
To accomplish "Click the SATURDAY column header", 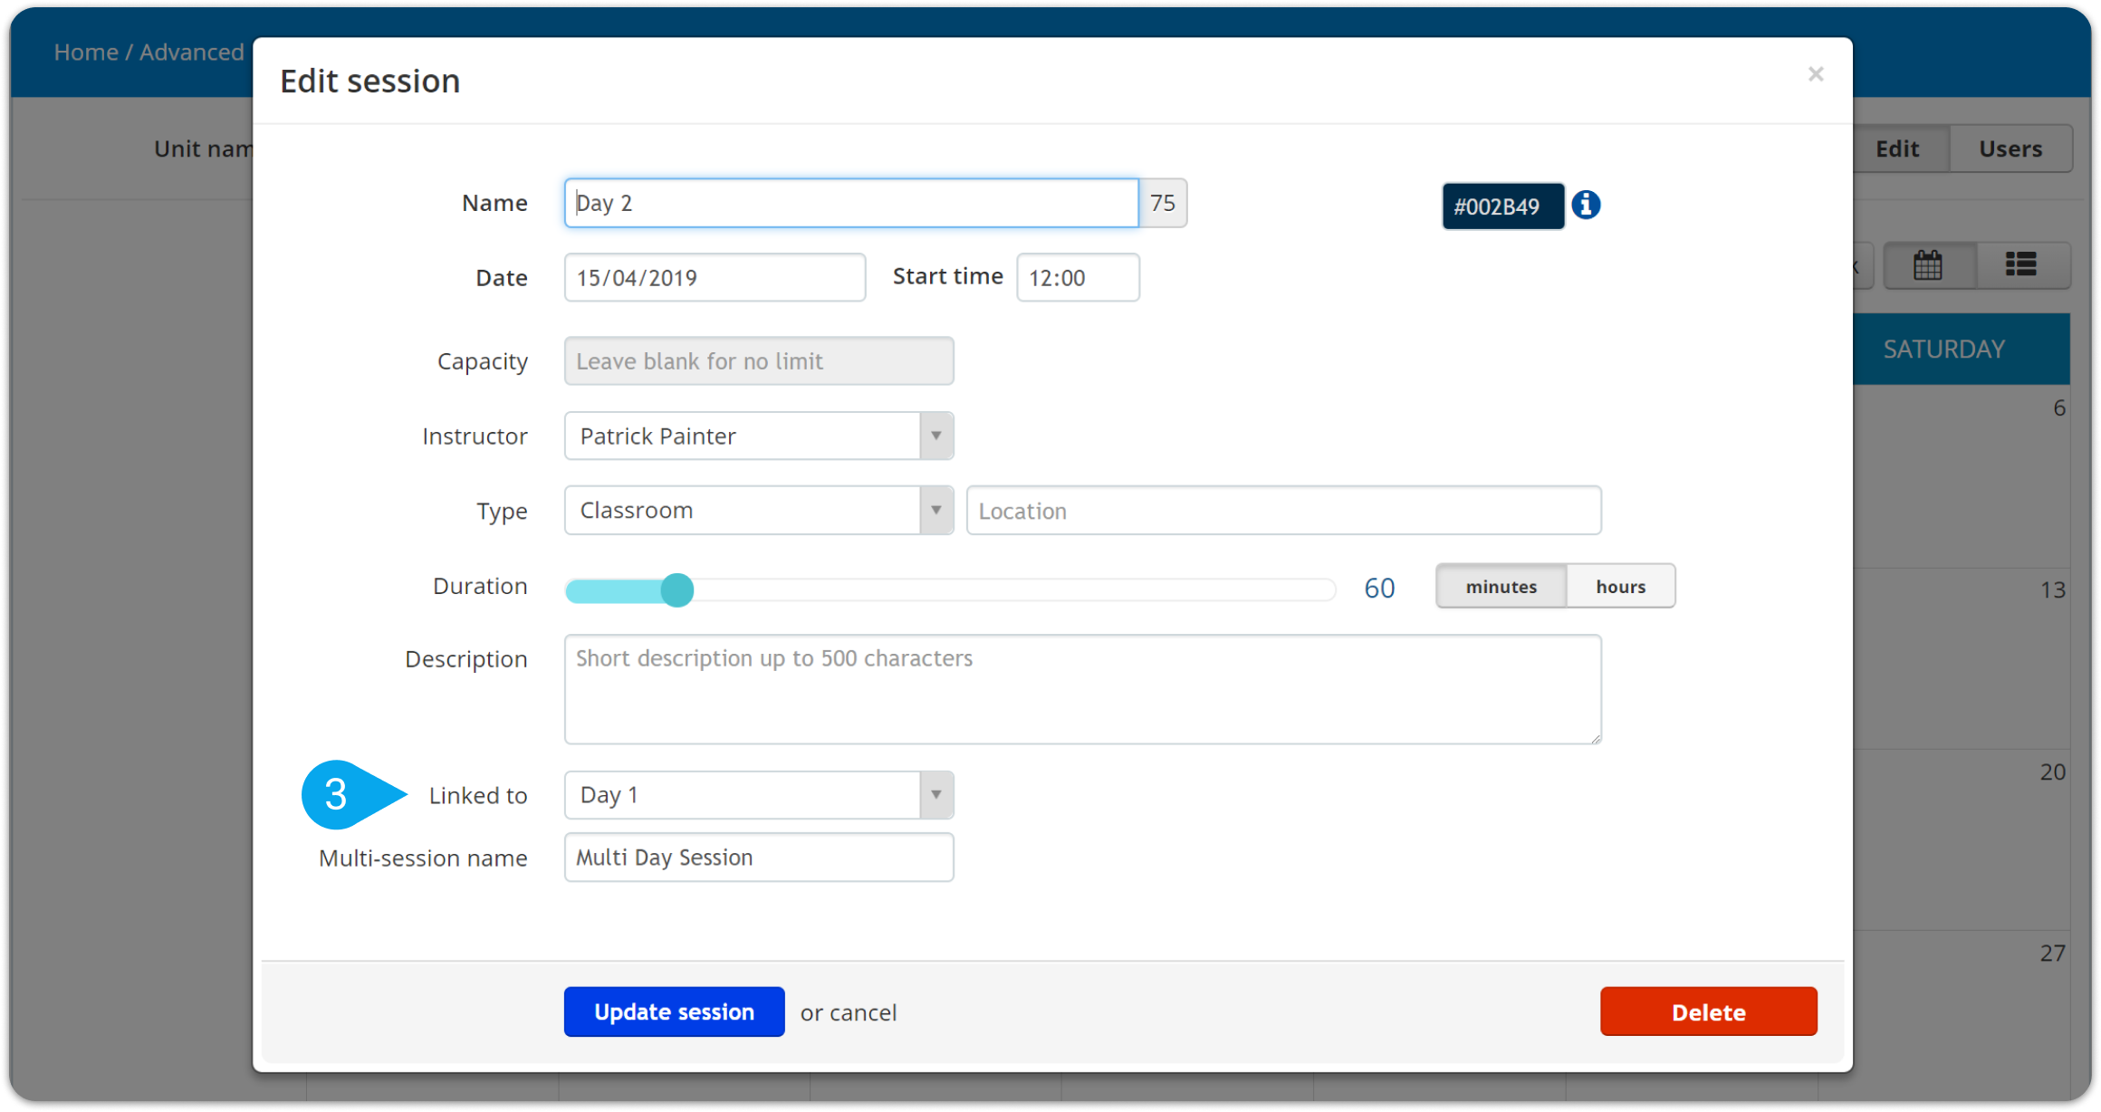I will (x=1944, y=349).
